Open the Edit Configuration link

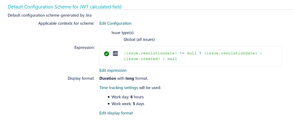coord(115,23)
